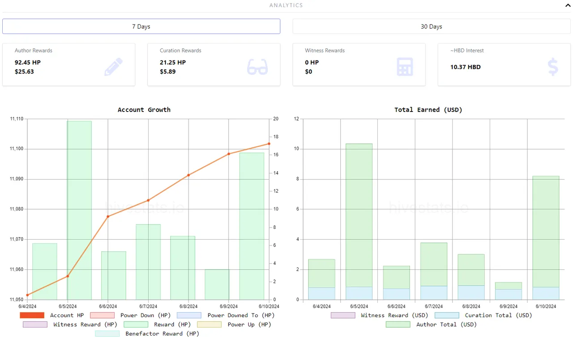Click the 6/10/2024 author bar in Total Earned
The width and height of the screenshot is (573, 340).
coord(546,232)
